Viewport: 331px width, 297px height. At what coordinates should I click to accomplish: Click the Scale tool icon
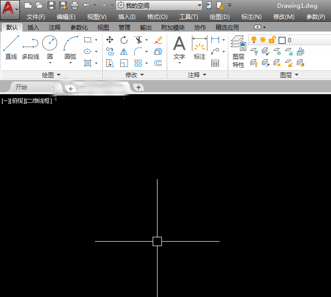click(x=124, y=63)
